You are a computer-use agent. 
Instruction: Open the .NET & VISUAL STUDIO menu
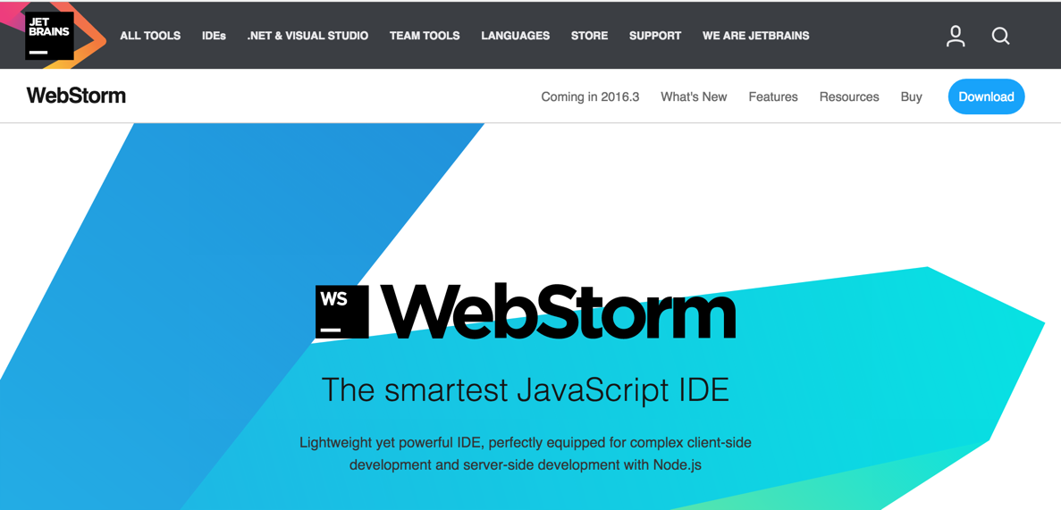pos(307,36)
